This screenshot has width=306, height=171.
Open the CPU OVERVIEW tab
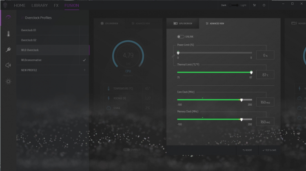tap(109, 23)
